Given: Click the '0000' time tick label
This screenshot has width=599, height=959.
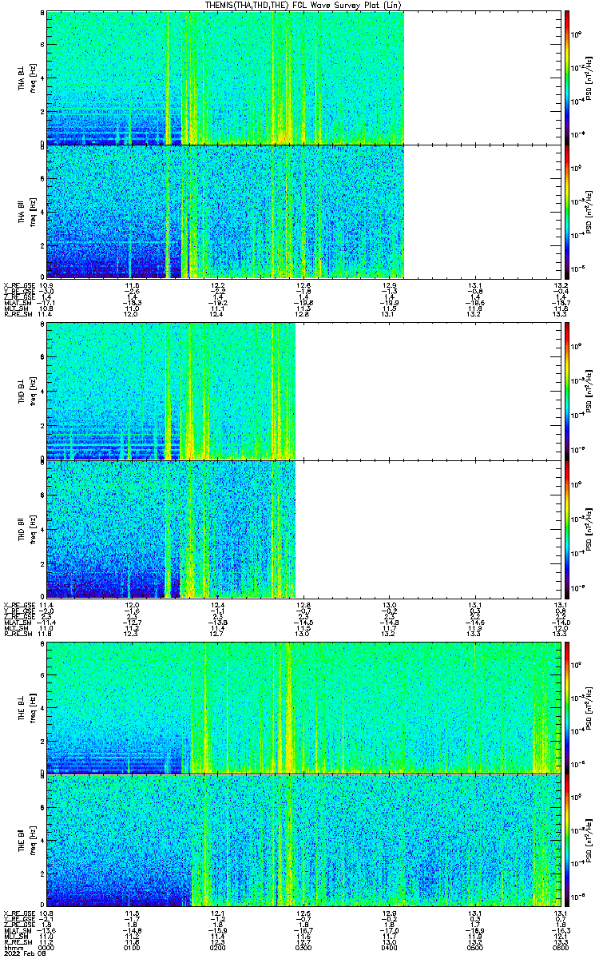Looking at the screenshot, I should pos(46,948).
